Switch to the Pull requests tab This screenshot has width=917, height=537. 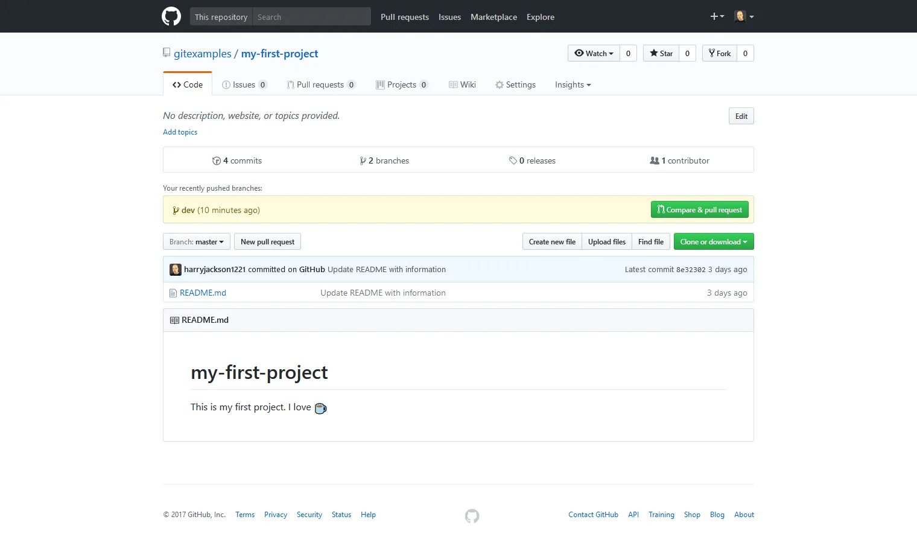(321, 84)
